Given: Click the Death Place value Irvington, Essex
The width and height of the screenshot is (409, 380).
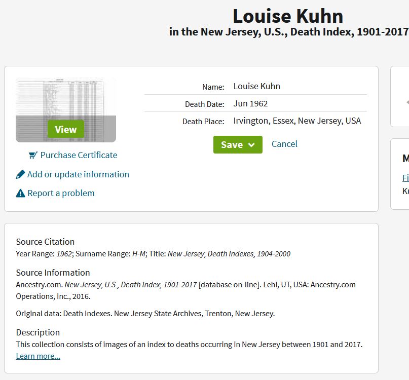Looking at the screenshot, I should coord(297,121).
